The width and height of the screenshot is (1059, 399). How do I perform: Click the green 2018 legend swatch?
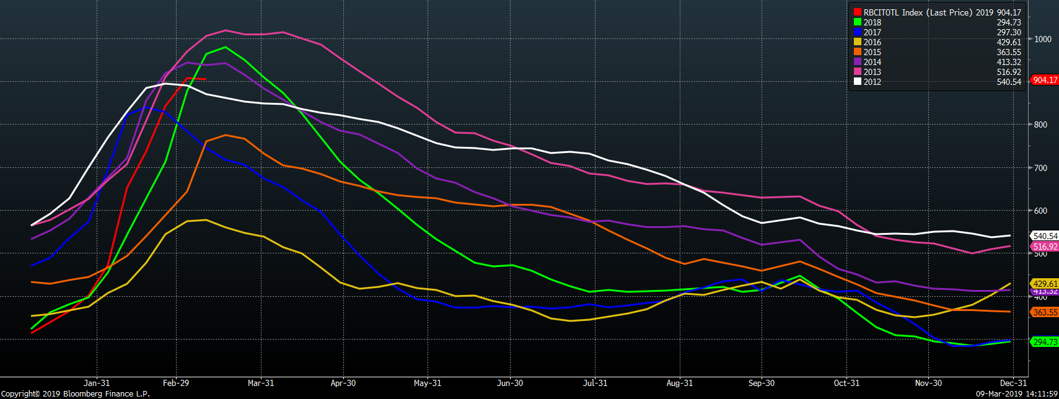pos(858,22)
